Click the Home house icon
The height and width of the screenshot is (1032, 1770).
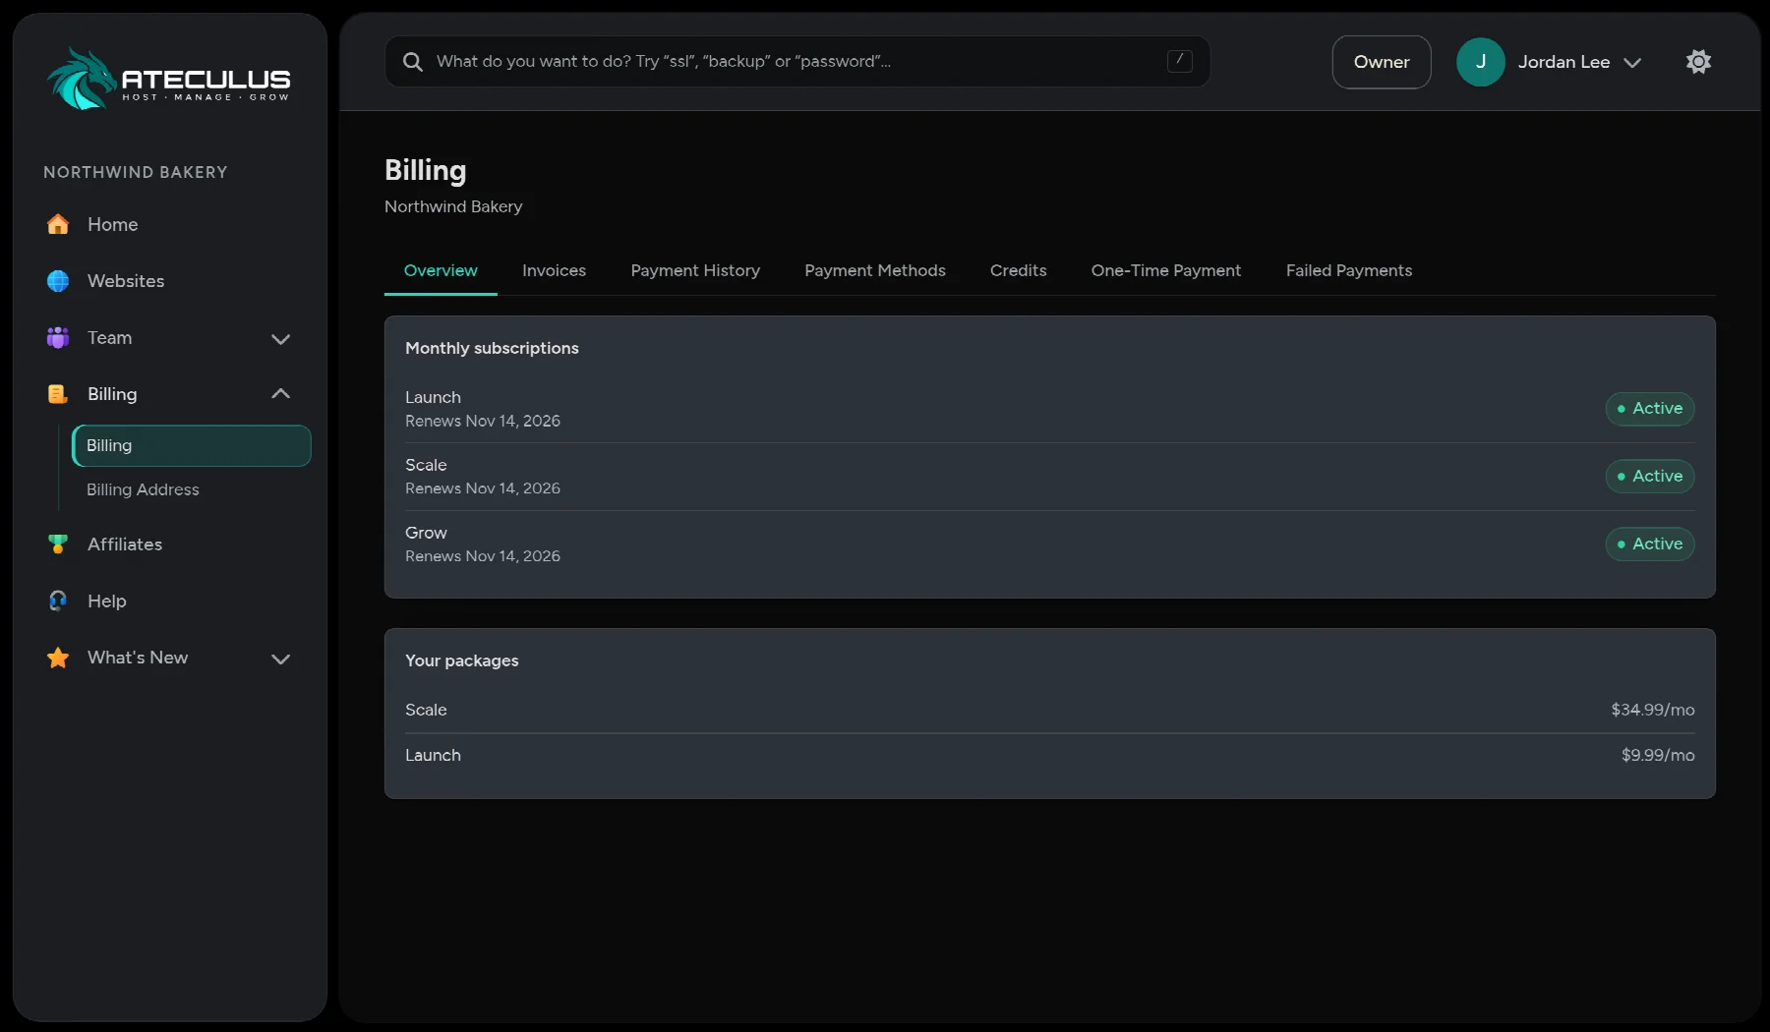[58, 224]
